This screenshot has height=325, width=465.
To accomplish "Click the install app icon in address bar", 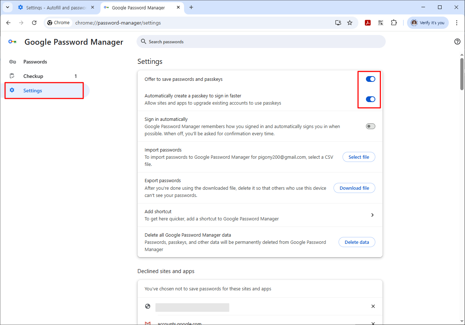I will (338, 23).
